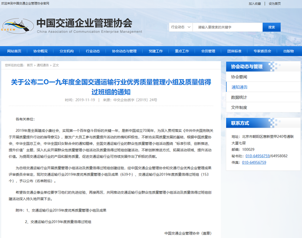Screen dimensions: 302x238
Task: Open 分支机构 navigation item
Action: [66, 51]
